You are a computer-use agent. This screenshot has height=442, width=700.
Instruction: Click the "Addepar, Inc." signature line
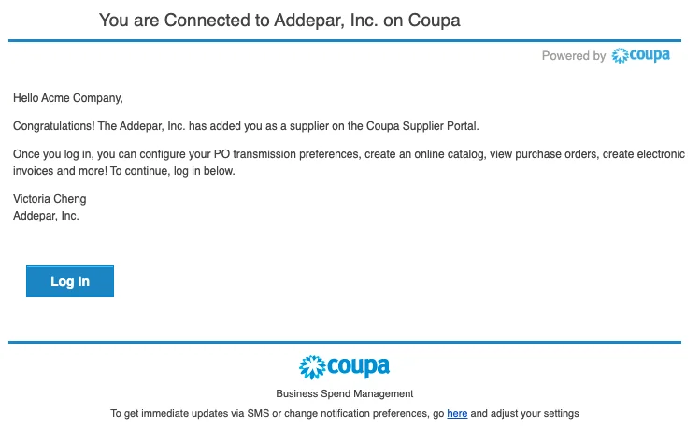46,216
